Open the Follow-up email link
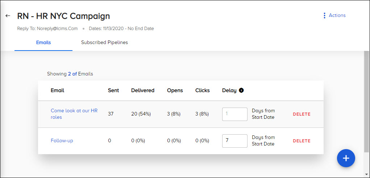The image size is (370, 178). pos(62,140)
